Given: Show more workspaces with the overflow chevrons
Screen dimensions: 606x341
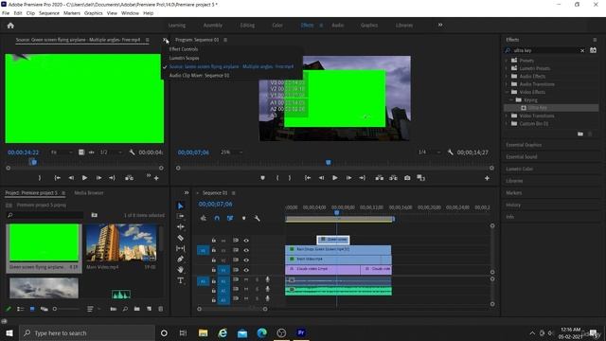Looking at the screenshot, I should click(x=440, y=26).
